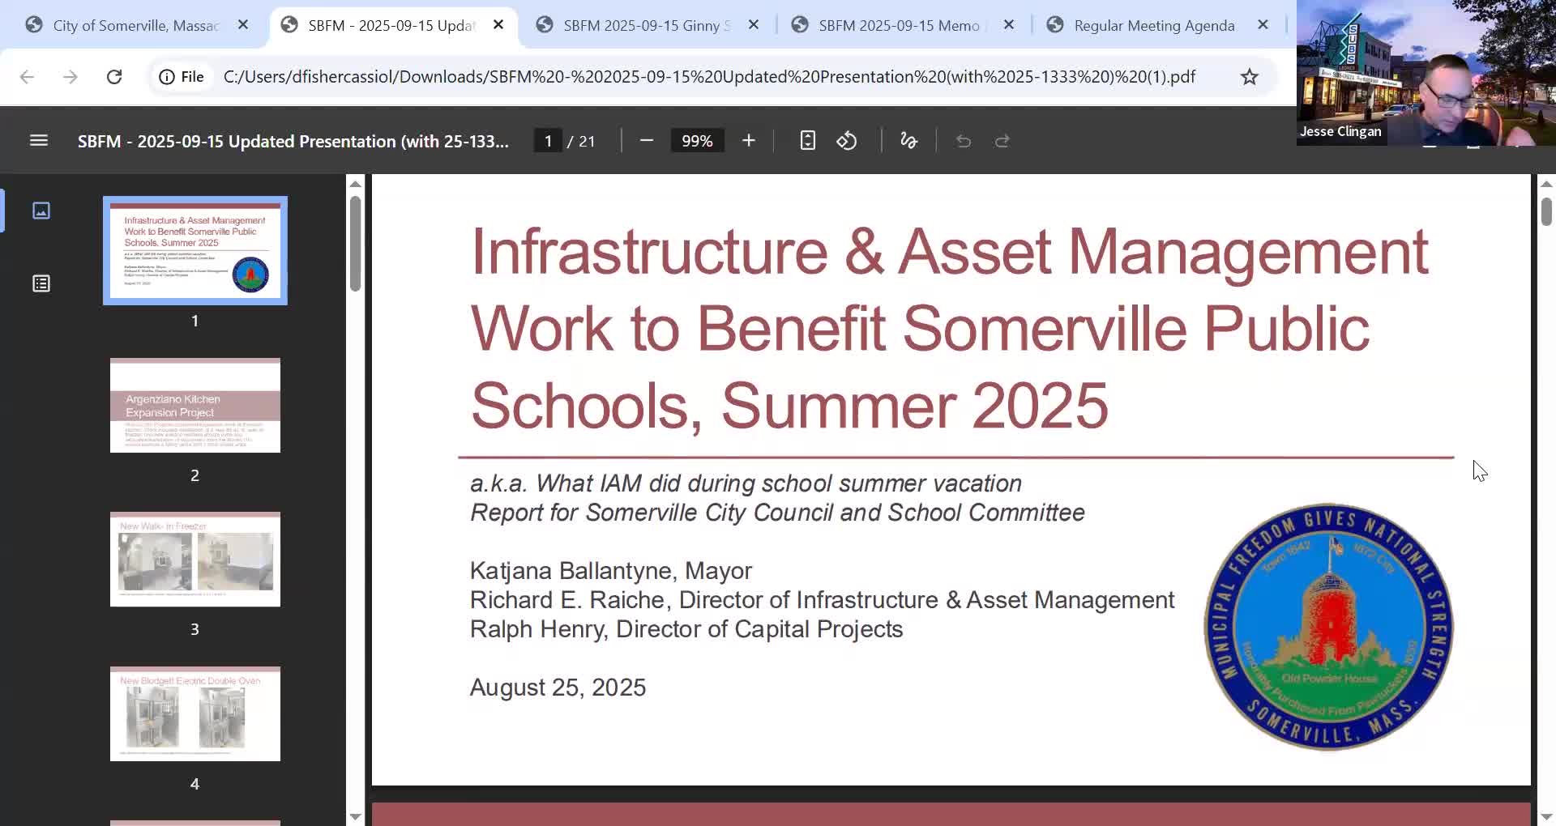
Task: Select page 1 thumbnail
Action: click(195, 251)
